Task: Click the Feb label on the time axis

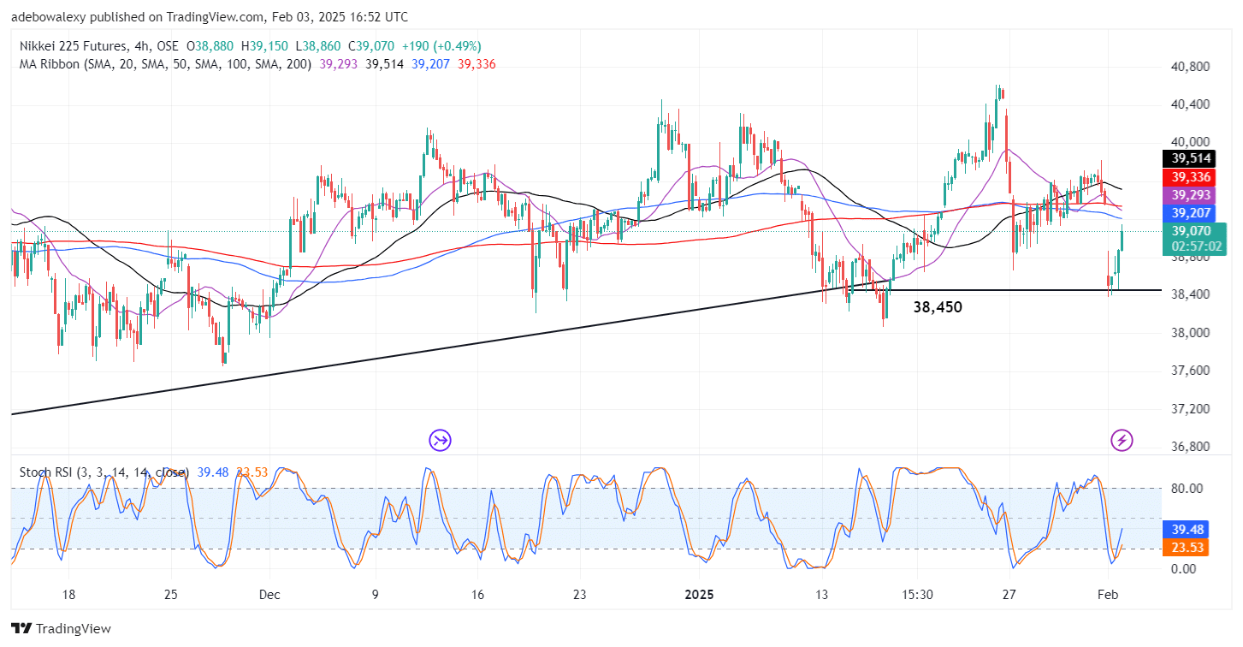Action: [1108, 595]
